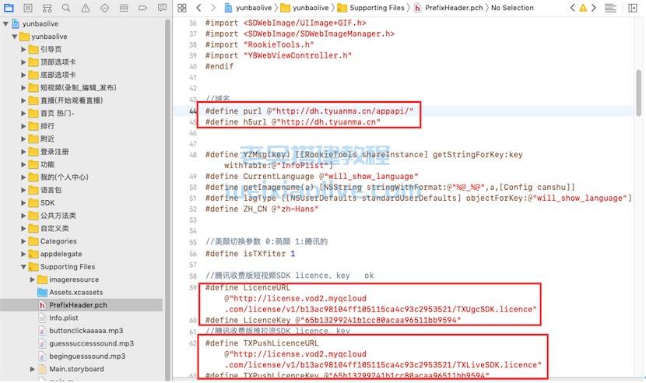Screen dimensions: 646x383
Task: Go forward to next file
Action: 213,8
